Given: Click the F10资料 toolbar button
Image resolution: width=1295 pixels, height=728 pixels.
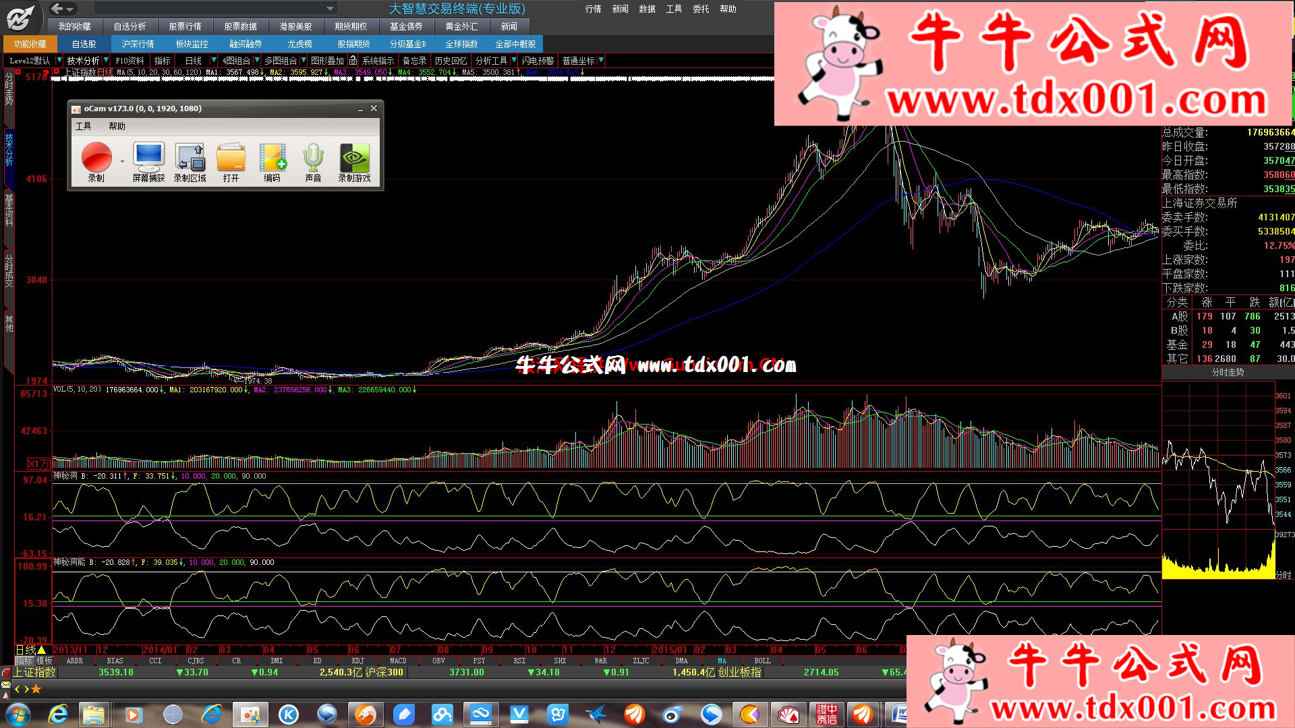Looking at the screenshot, I should click(129, 61).
